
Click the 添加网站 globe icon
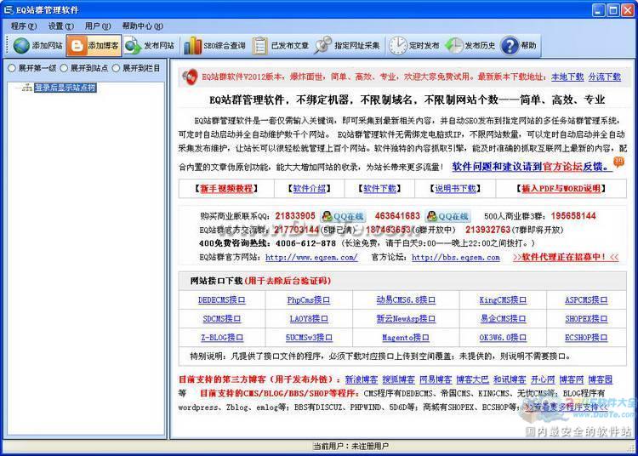[x=20, y=46]
